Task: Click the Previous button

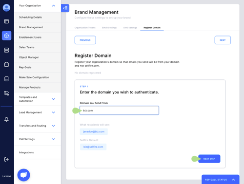Action: (x=85, y=40)
